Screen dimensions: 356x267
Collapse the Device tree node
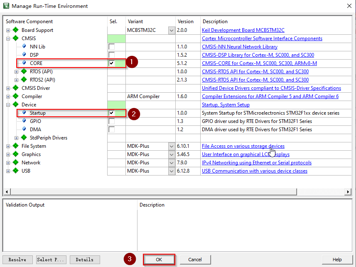[8, 105]
